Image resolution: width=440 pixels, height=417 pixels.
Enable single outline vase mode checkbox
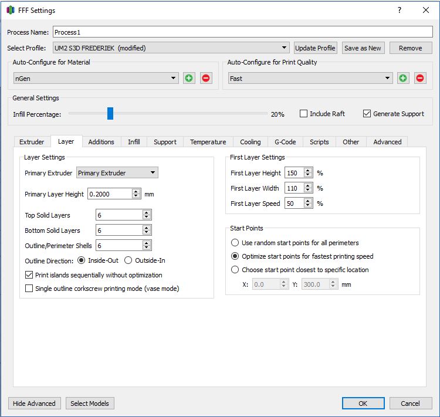point(29,289)
